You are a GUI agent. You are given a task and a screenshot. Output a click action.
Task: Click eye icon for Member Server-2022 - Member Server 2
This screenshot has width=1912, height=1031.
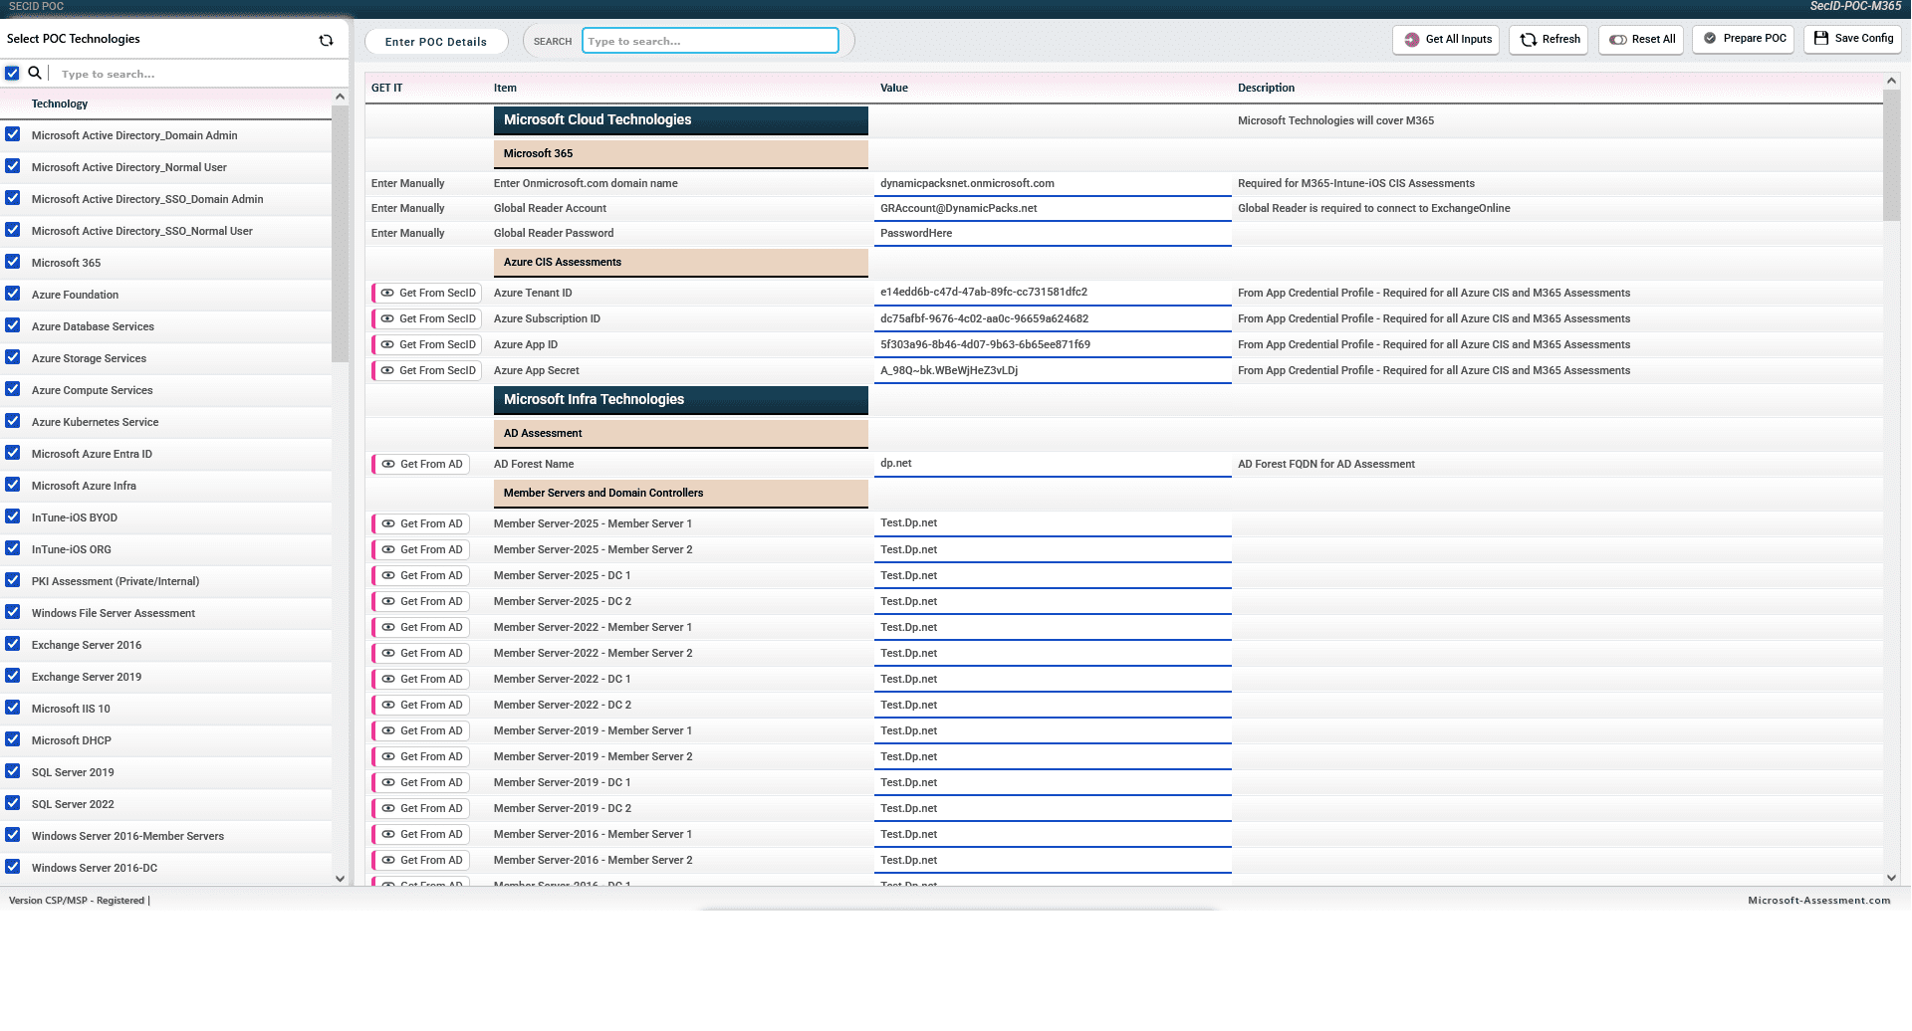388,653
